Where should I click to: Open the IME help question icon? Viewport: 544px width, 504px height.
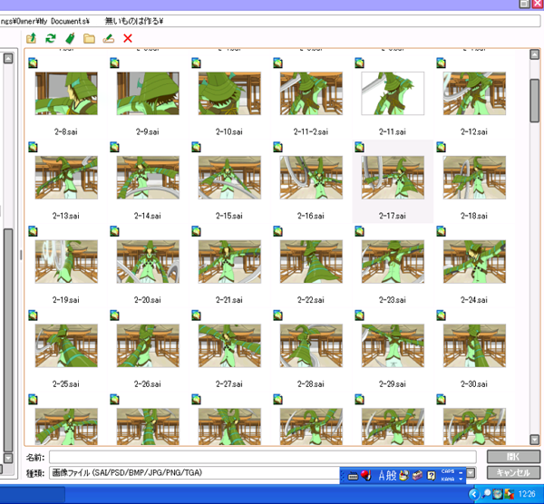(x=431, y=475)
